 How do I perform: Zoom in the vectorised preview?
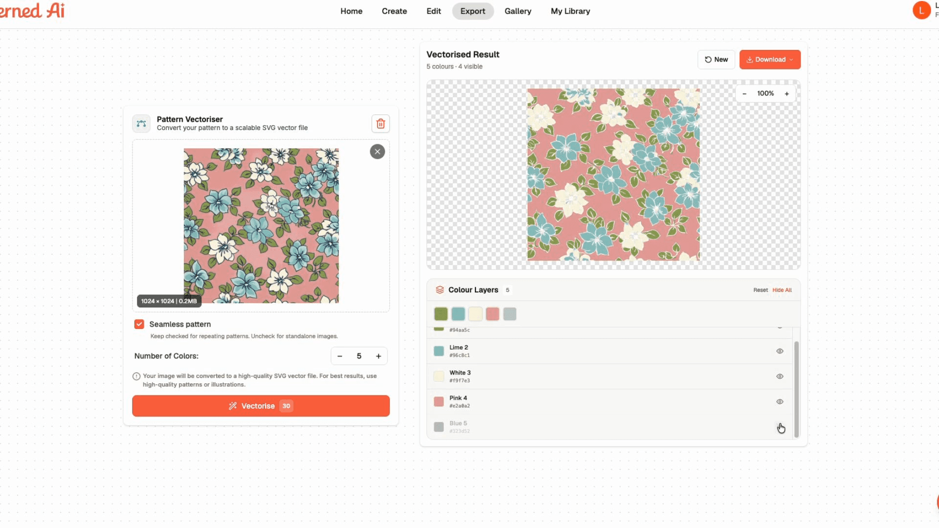787,94
